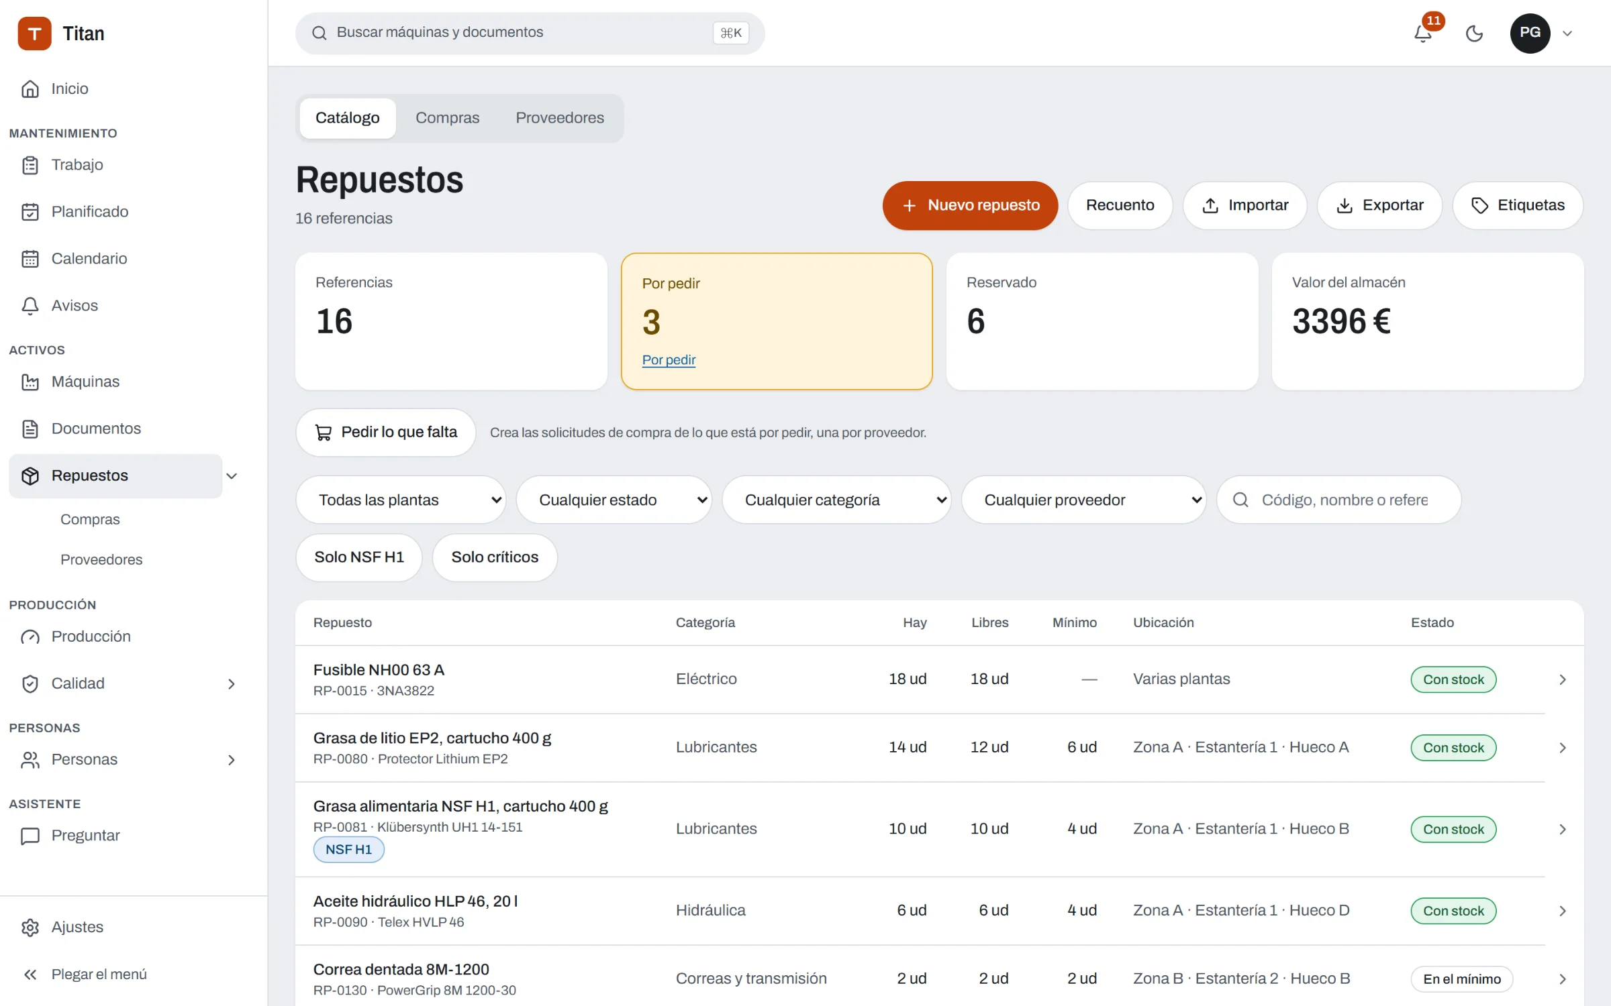The image size is (1611, 1006).
Task: Click Pedir lo que falta button
Action: 386,433
